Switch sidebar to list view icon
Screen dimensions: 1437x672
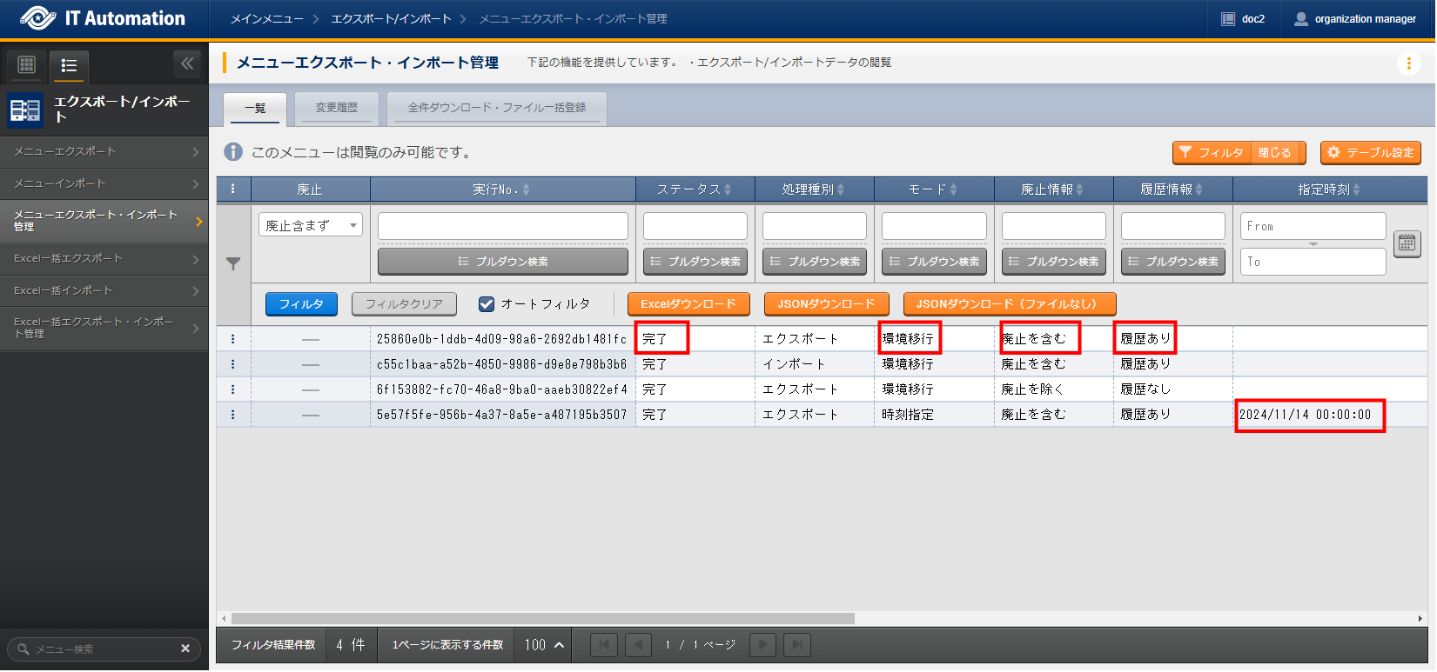[69, 65]
